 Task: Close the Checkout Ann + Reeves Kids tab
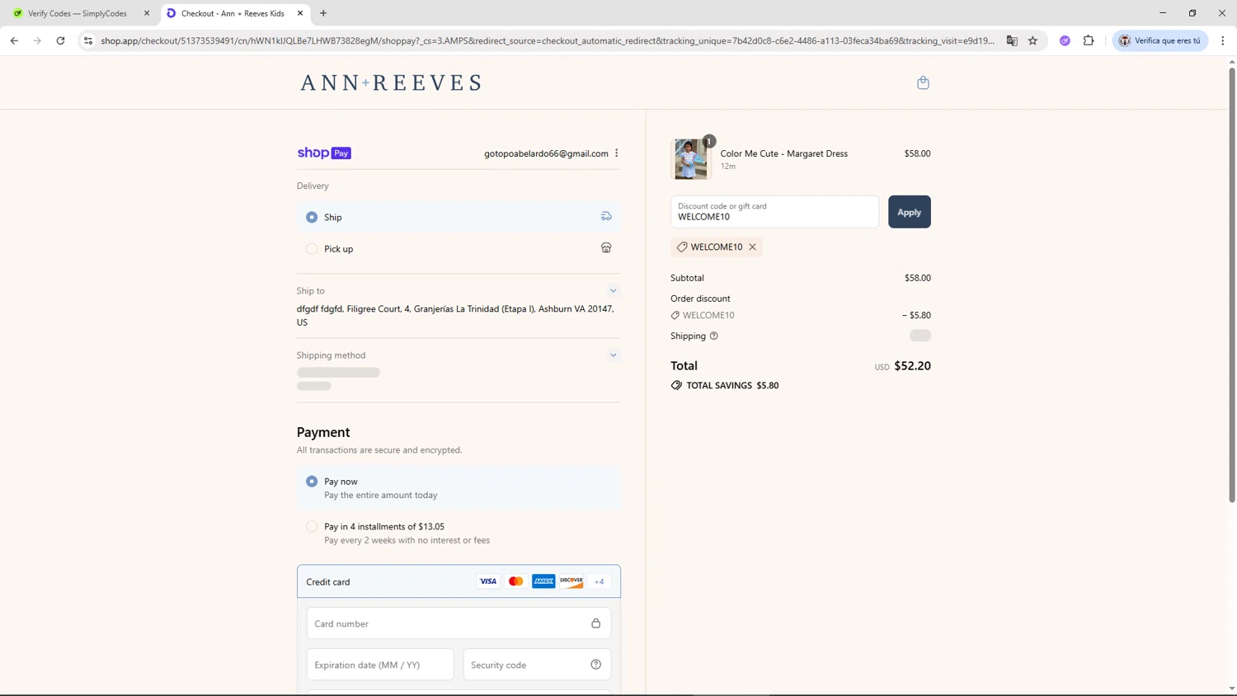point(300,13)
